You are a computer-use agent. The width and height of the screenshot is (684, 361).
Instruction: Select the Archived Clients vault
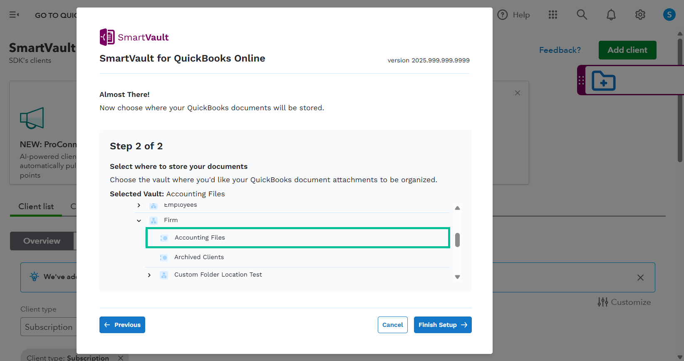pos(298,257)
